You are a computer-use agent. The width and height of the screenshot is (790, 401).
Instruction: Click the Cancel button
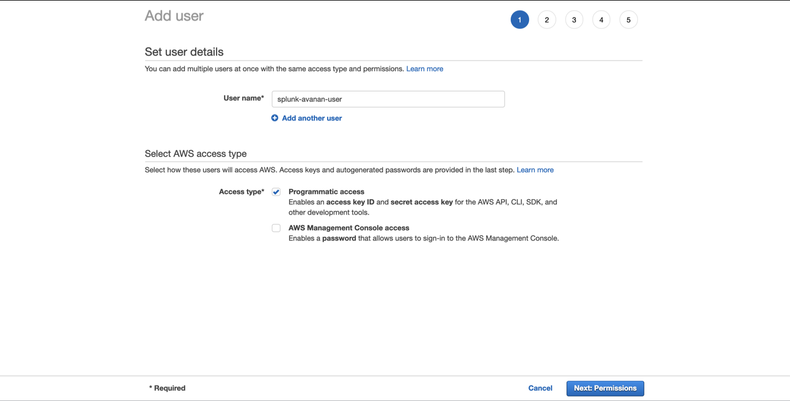pyautogui.click(x=540, y=388)
